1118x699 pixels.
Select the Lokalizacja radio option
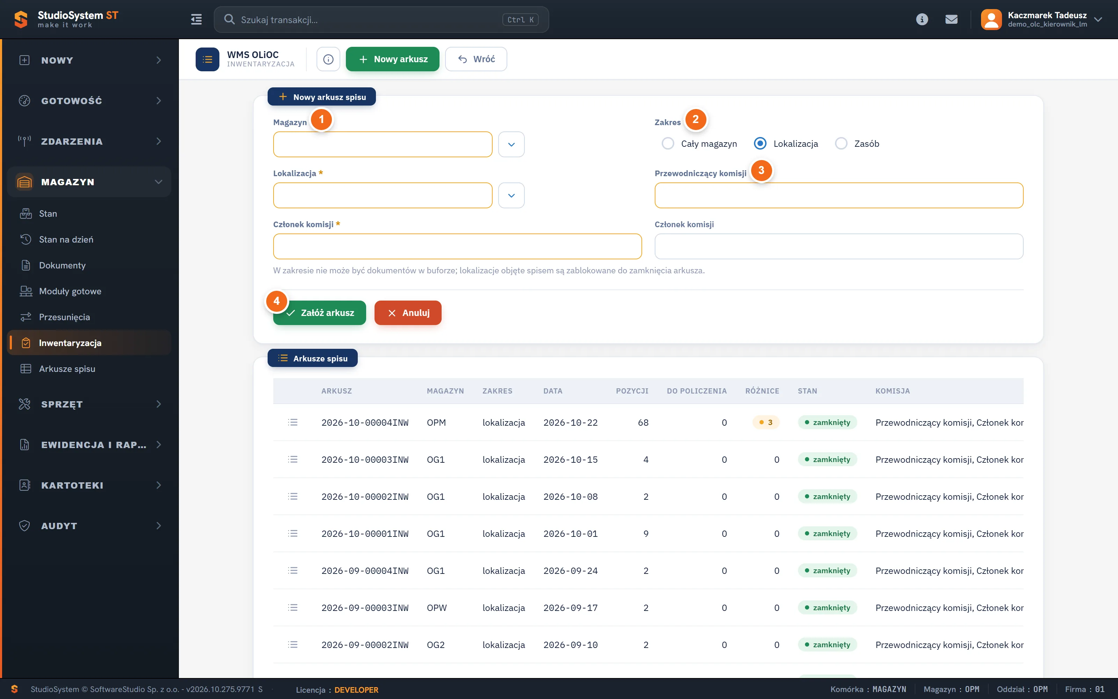760,143
